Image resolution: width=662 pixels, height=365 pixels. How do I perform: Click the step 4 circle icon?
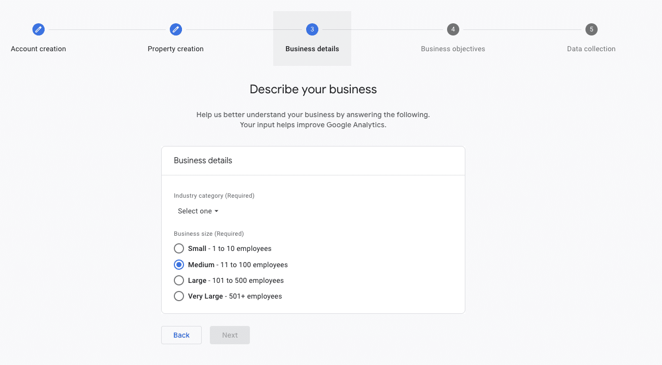click(x=453, y=29)
